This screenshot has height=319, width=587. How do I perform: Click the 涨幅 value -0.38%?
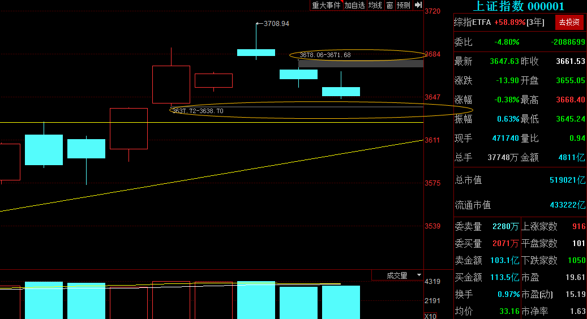coord(507,100)
